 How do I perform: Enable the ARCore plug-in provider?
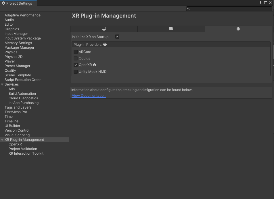click(x=76, y=52)
